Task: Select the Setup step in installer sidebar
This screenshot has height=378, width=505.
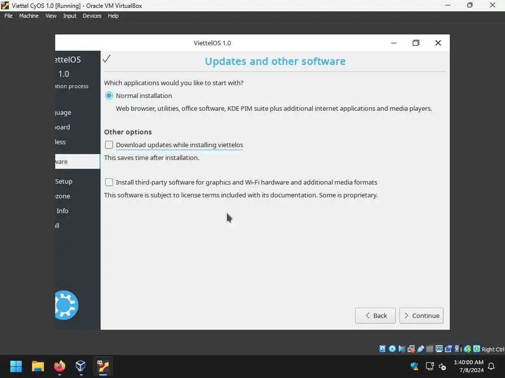Action: 64,181
